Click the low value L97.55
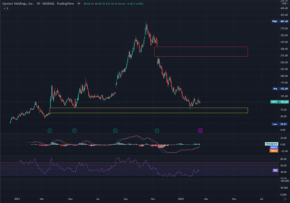Image resolution: width=290 pixels, height=203 pixels. click(110, 4)
